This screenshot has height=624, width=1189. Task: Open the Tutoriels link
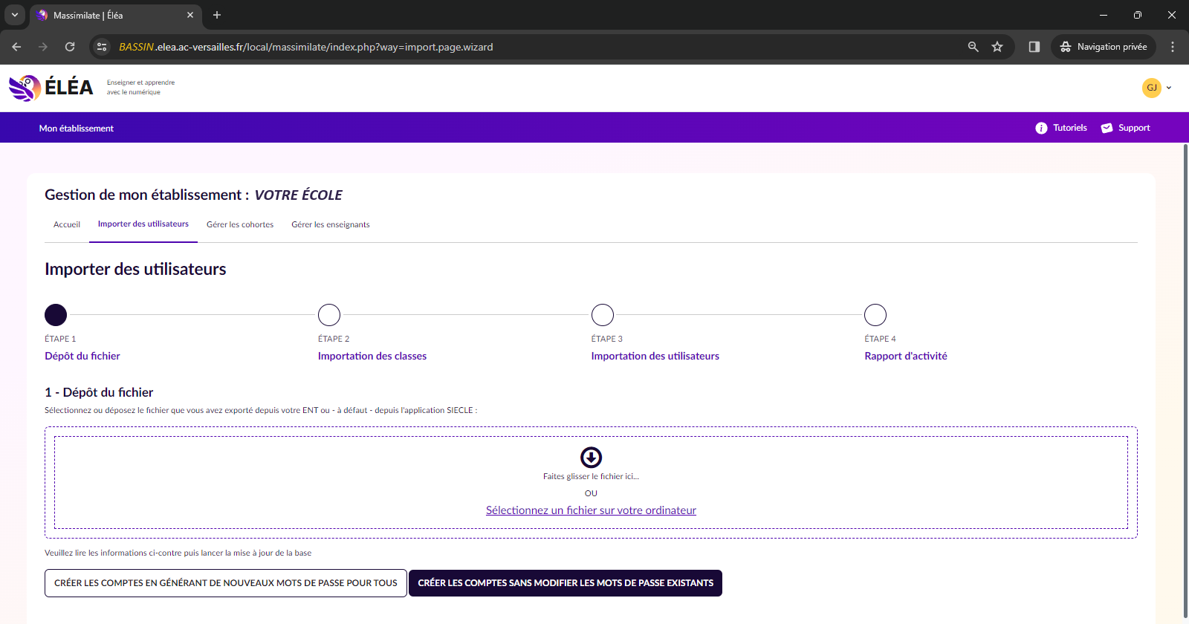(1069, 128)
